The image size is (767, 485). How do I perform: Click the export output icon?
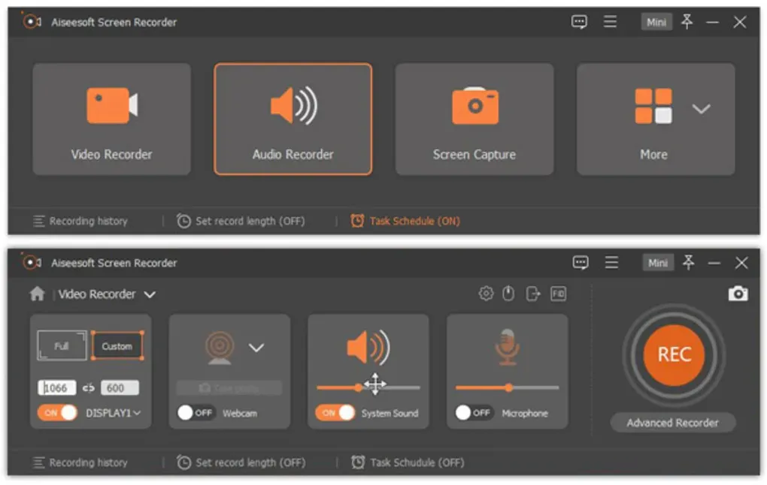pos(533,294)
